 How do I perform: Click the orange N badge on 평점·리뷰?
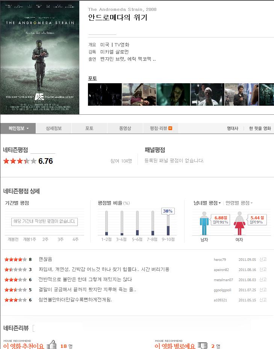pos(170,128)
